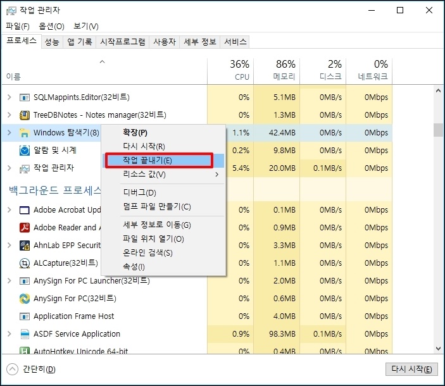
Task: Click the vertical scrollbar thumb
Action: coord(438,130)
